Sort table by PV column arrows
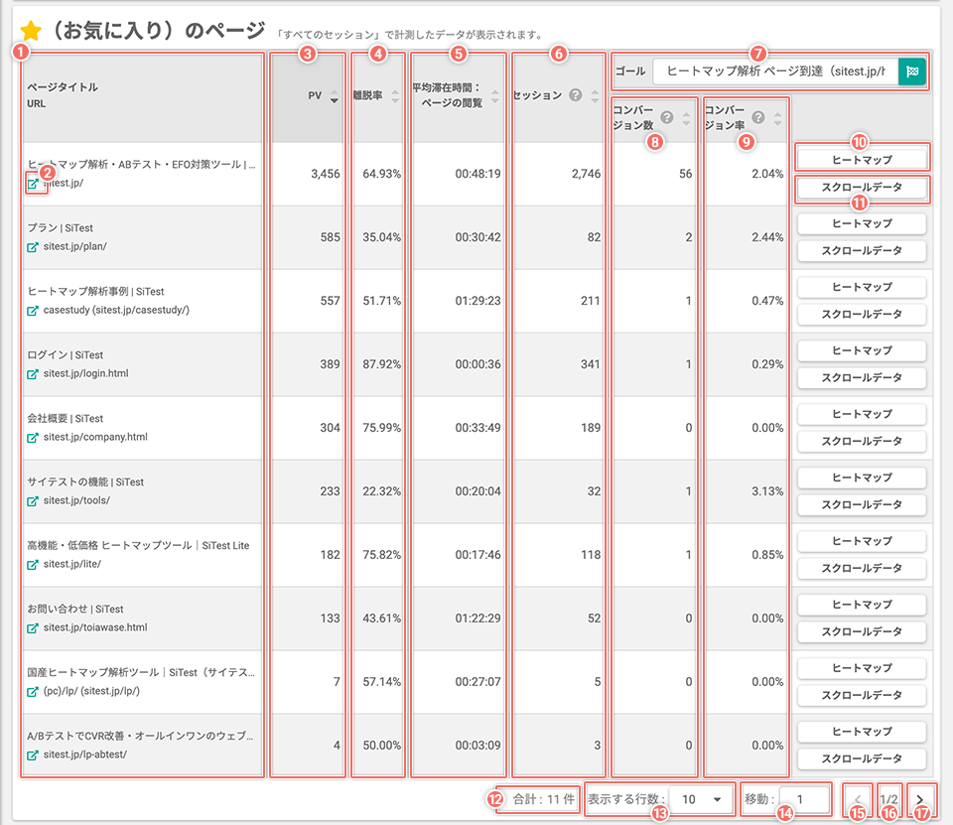This screenshot has height=825, width=953. pos(335,96)
